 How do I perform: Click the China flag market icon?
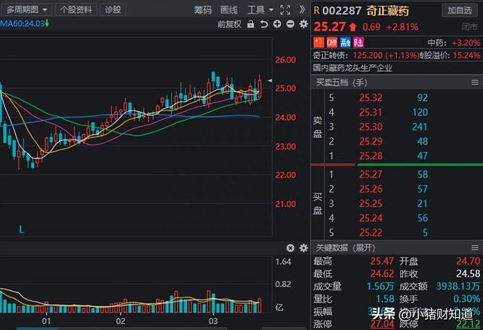pos(318,42)
